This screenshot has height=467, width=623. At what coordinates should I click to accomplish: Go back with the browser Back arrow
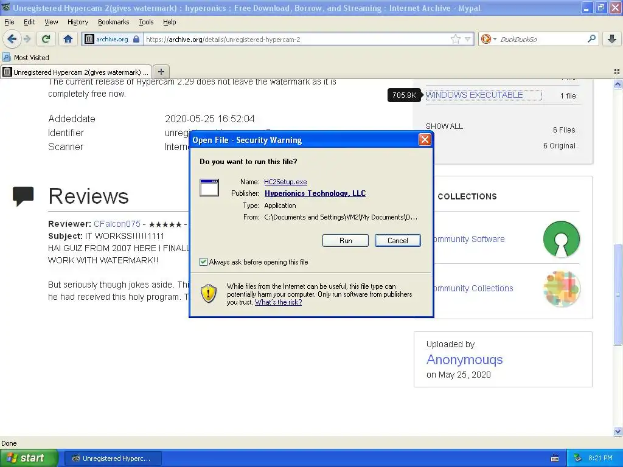pyautogui.click(x=12, y=39)
